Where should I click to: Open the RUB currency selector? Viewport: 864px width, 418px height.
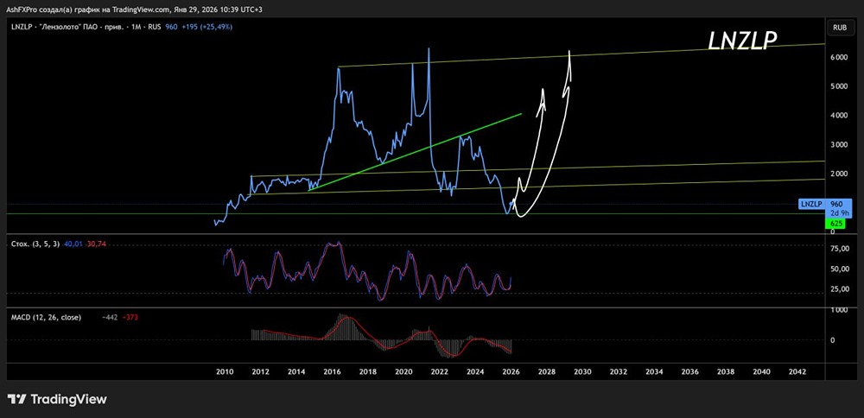pyautogui.click(x=839, y=28)
